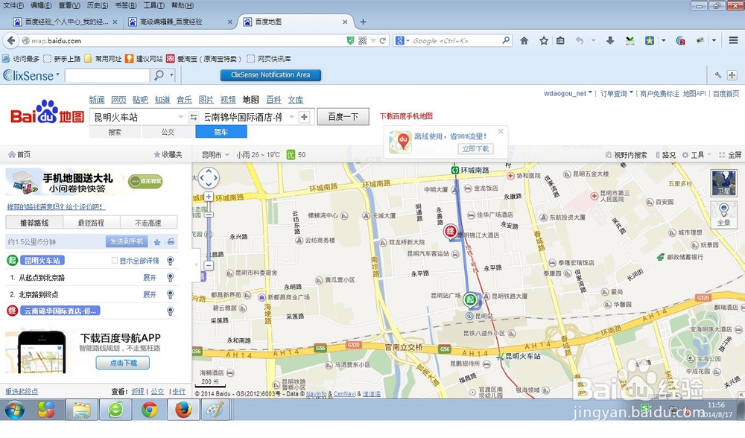Screen dimensions: 745x438
Task: Open start point 昆明火车站 dropdown
Action: pyautogui.click(x=180, y=117)
